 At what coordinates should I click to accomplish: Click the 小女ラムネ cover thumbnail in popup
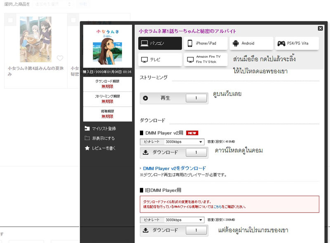pos(108,46)
